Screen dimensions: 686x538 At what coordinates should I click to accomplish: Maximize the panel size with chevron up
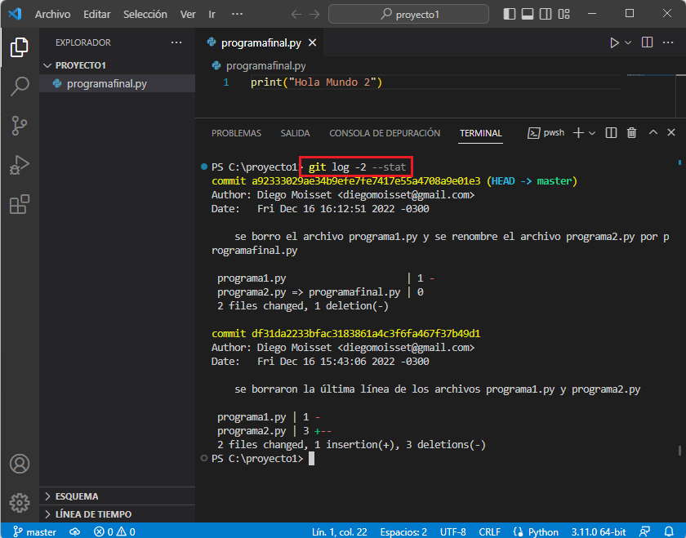[653, 132]
